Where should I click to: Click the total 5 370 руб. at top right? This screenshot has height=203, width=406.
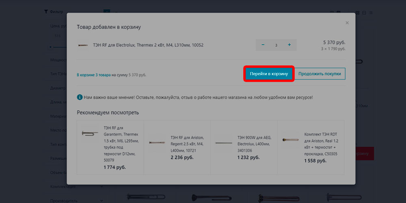pos(334,43)
